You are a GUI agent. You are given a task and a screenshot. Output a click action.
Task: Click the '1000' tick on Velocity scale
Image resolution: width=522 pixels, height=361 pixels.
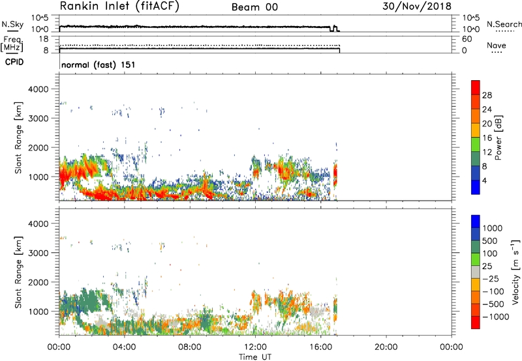(x=493, y=228)
